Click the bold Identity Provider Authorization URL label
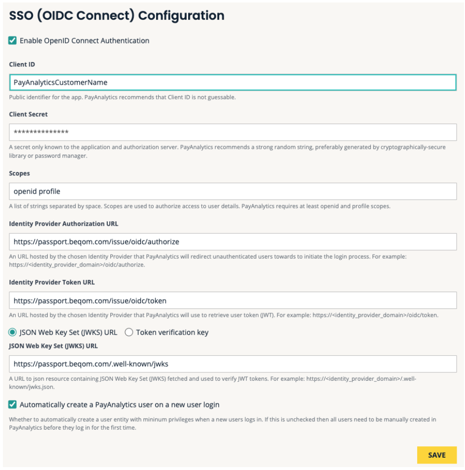This screenshot has height=470, width=465. pyautogui.click(x=64, y=224)
